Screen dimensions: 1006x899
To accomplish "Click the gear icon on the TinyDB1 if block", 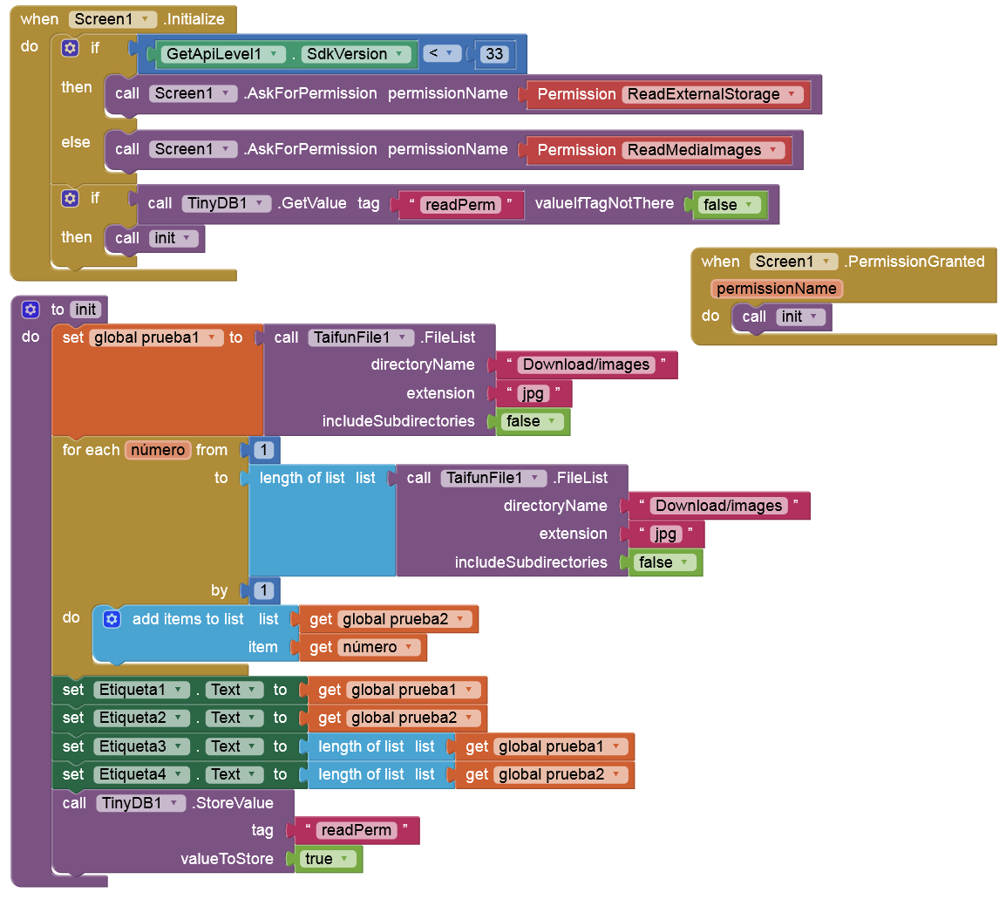I will click(70, 199).
